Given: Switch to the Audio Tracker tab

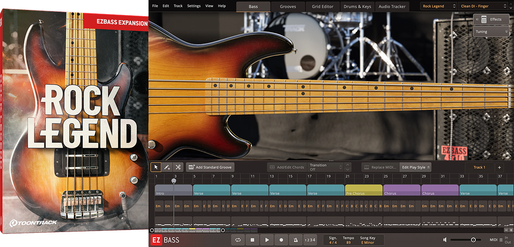Looking at the screenshot, I should [392, 6].
